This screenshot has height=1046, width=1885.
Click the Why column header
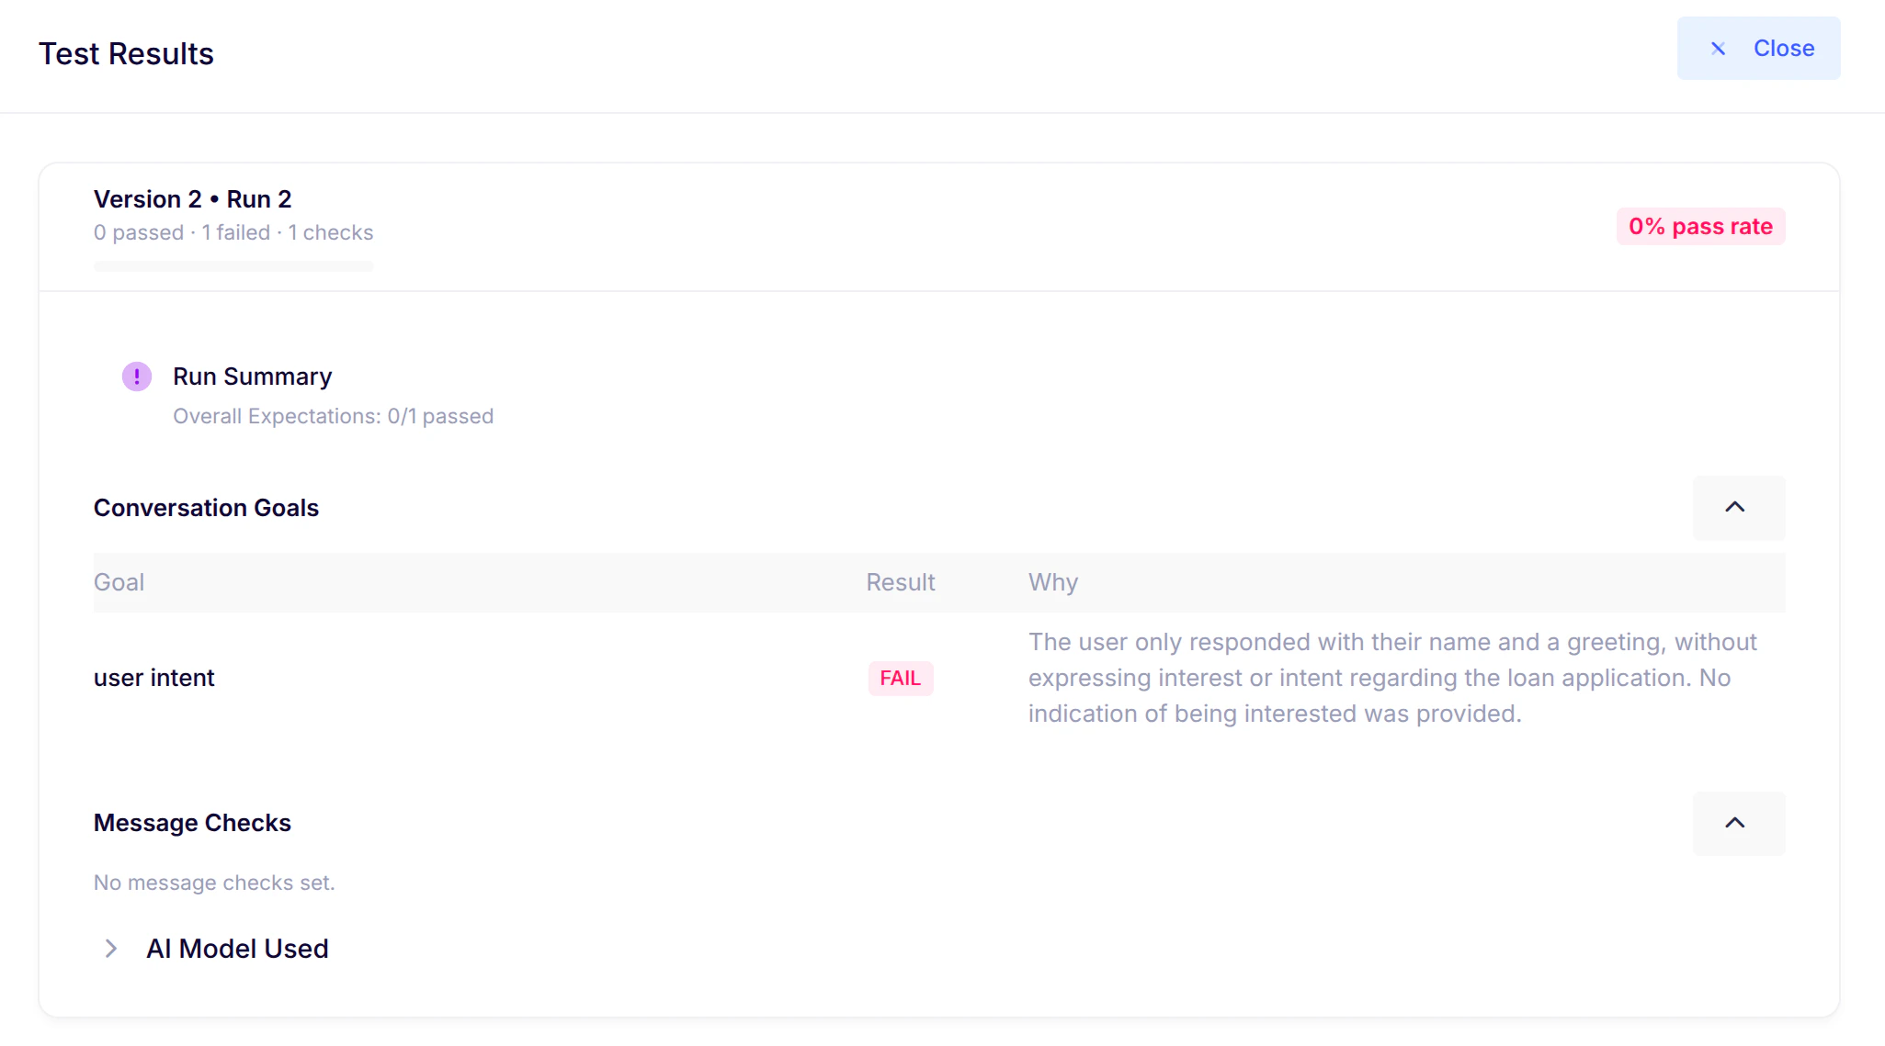point(1053,582)
